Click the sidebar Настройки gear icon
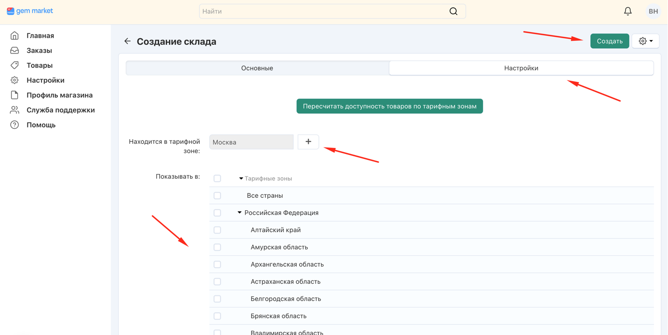The image size is (668, 335). [15, 80]
